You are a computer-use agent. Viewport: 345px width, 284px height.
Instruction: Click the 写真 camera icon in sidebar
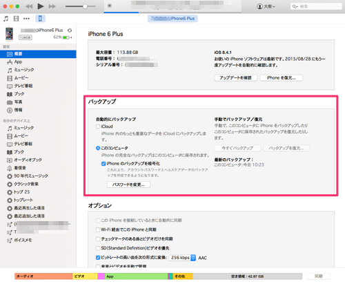[x=10, y=102]
